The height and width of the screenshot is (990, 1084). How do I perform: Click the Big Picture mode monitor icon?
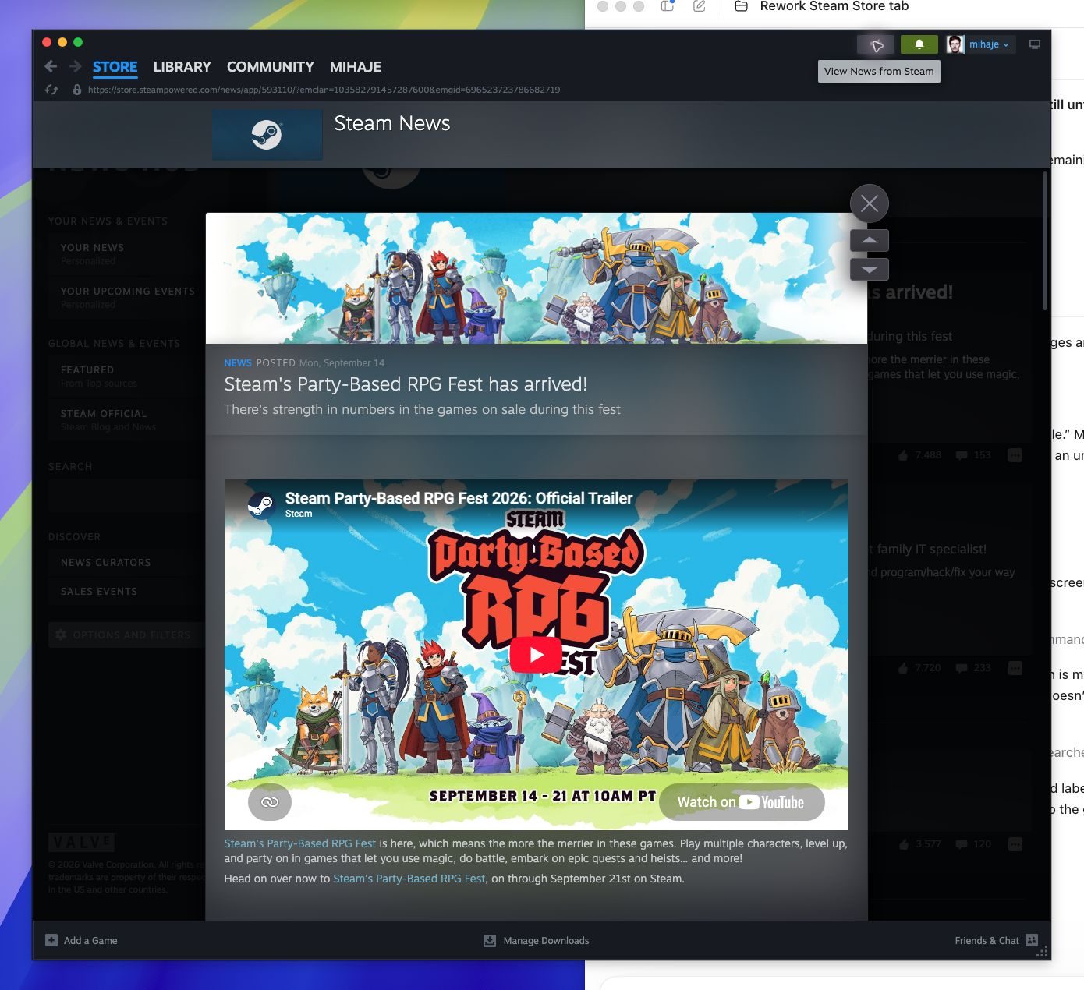(x=1035, y=44)
